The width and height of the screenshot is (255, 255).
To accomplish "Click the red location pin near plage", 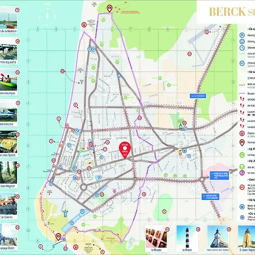I will pos(58,237).
